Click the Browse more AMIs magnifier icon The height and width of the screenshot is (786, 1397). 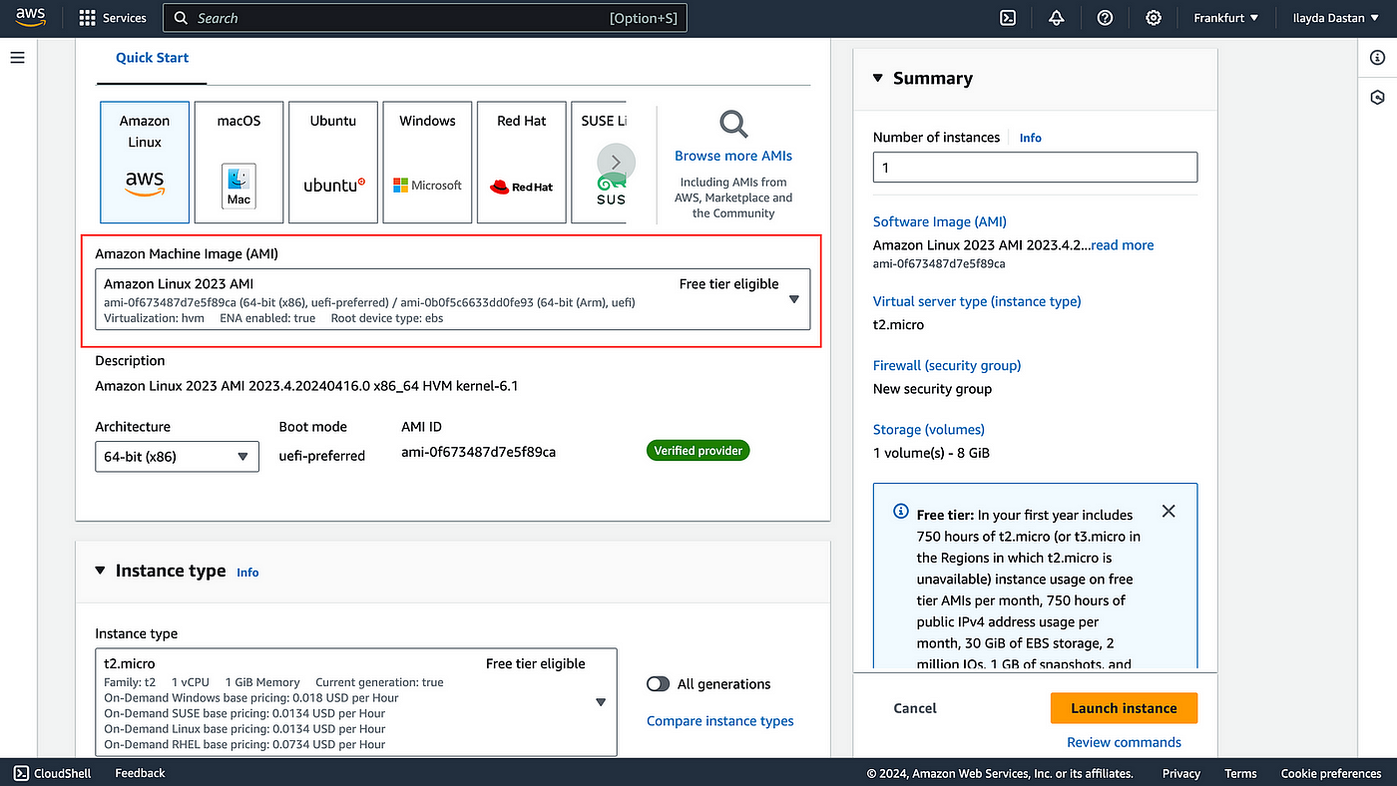[733, 125]
